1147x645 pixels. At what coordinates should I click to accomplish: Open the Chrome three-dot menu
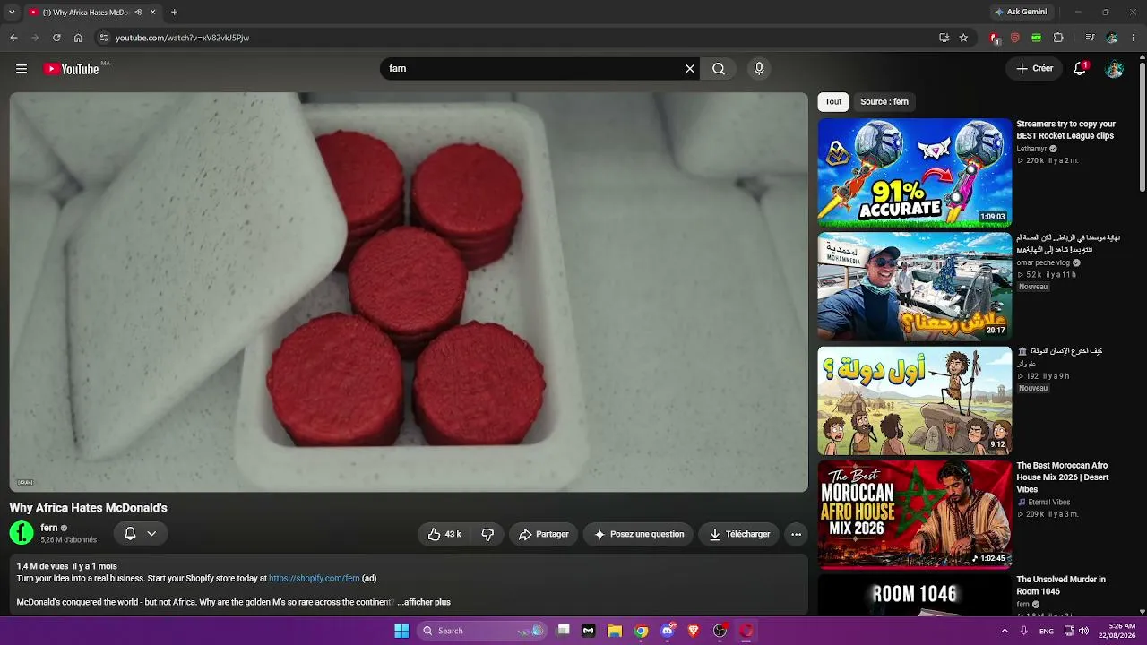click(1134, 38)
